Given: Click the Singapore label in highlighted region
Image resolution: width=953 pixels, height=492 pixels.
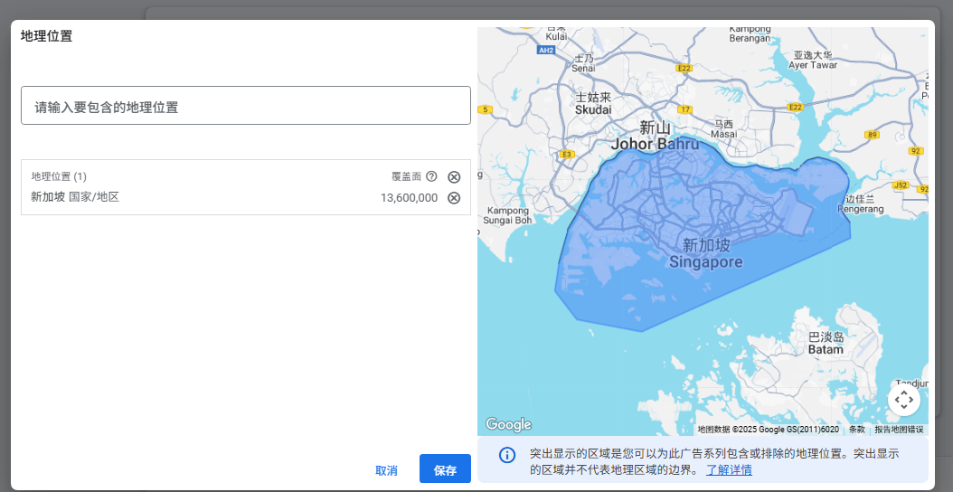Looking at the screenshot, I should pyautogui.click(x=705, y=262).
